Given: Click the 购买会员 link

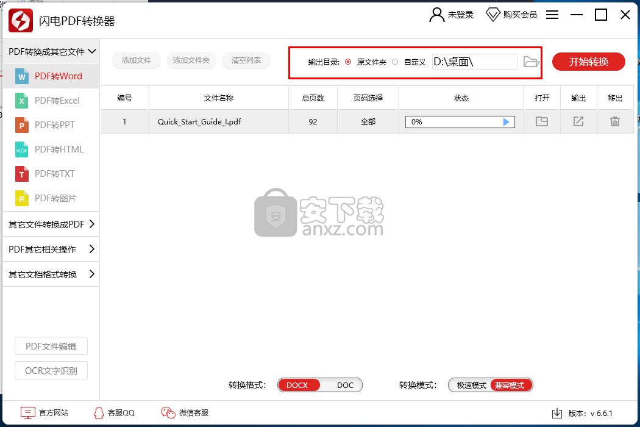Looking at the screenshot, I should [520, 15].
